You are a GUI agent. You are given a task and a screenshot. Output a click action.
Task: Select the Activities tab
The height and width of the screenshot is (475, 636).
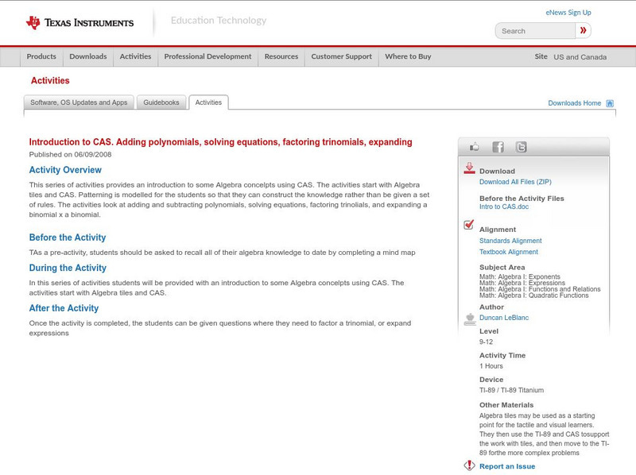pyautogui.click(x=208, y=102)
